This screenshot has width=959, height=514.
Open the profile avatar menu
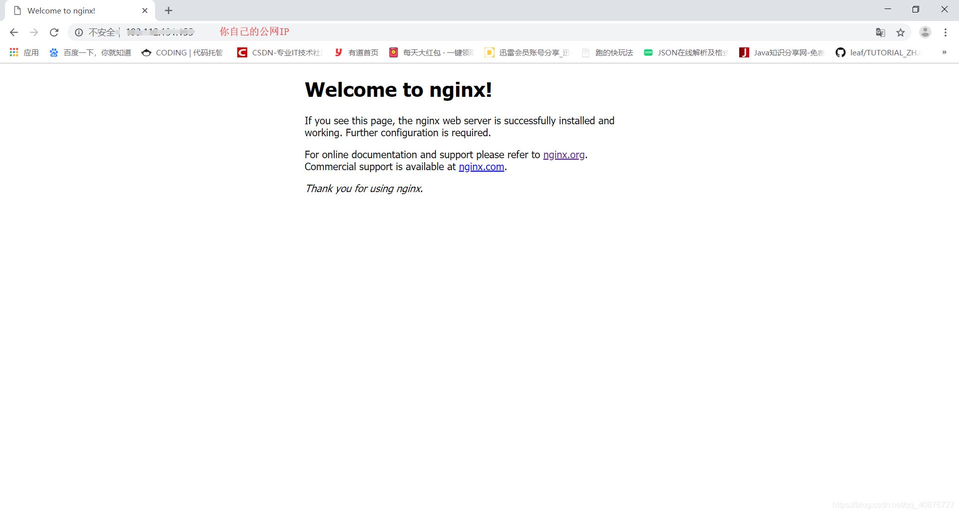[925, 32]
